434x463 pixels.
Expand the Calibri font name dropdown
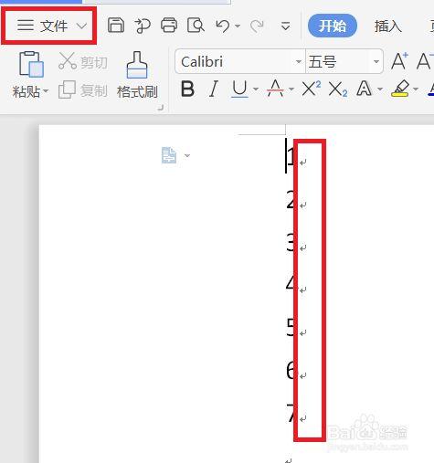[299, 62]
